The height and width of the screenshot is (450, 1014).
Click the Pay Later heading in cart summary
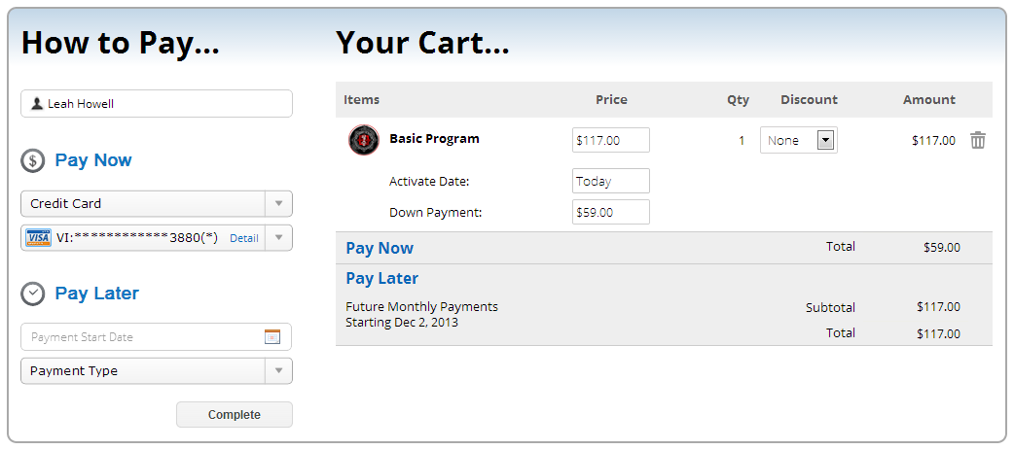(x=382, y=278)
